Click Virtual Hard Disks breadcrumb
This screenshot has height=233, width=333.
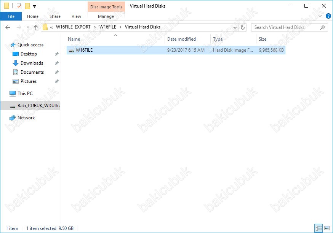coord(142,27)
